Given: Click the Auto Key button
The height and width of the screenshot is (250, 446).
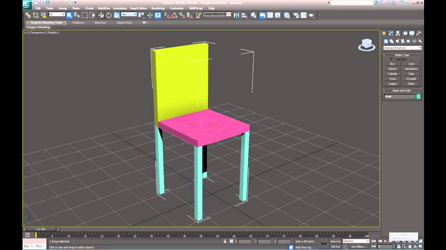Looking at the screenshot, I should (x=336, y=241).
